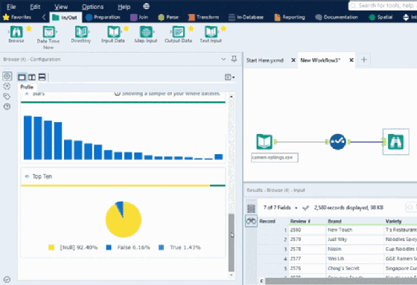This screenshot has width=417, height=285.
Task: Open the 7 of 7 Fields dropdown
Action: tap(280, 208)
